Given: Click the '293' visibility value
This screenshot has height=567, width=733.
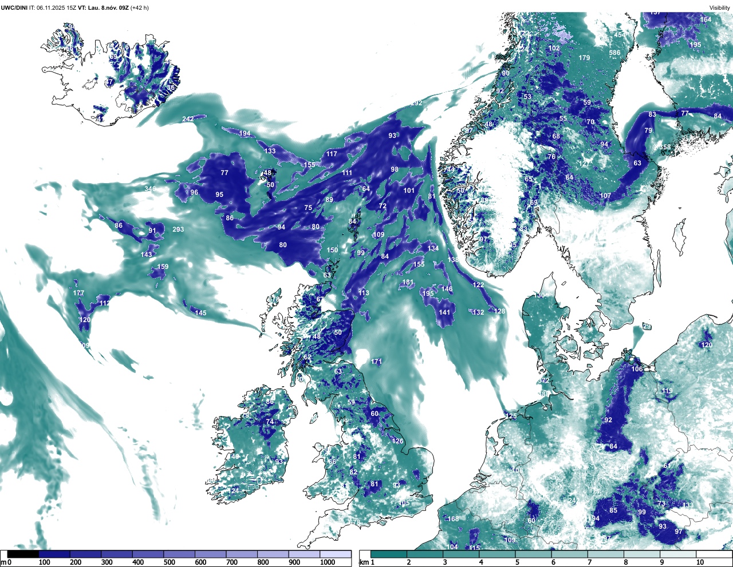Looking at the screenshot, I should (178, 229).
